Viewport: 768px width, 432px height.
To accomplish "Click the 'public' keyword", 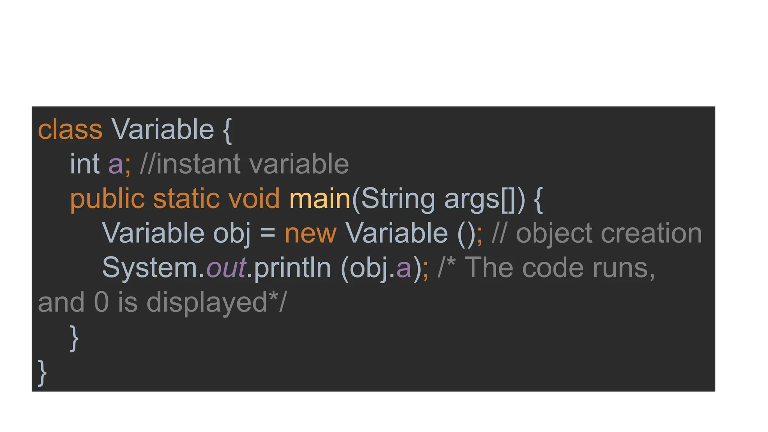I will [107, 199].
